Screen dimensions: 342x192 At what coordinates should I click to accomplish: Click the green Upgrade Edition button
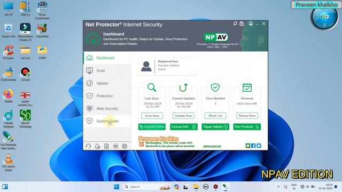tap(152, 127)
